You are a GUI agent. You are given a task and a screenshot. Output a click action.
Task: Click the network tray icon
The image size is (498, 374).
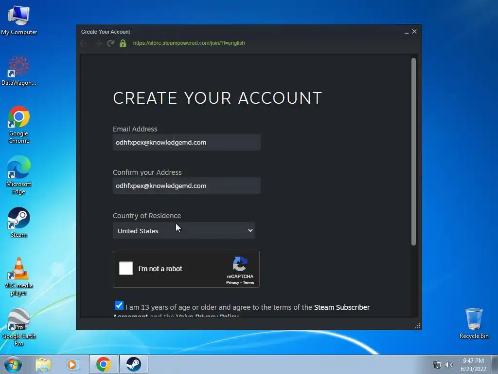pos(437,365)
